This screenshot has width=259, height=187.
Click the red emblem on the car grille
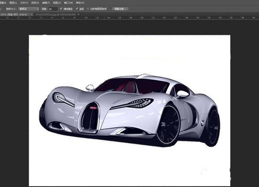(93, 108)
